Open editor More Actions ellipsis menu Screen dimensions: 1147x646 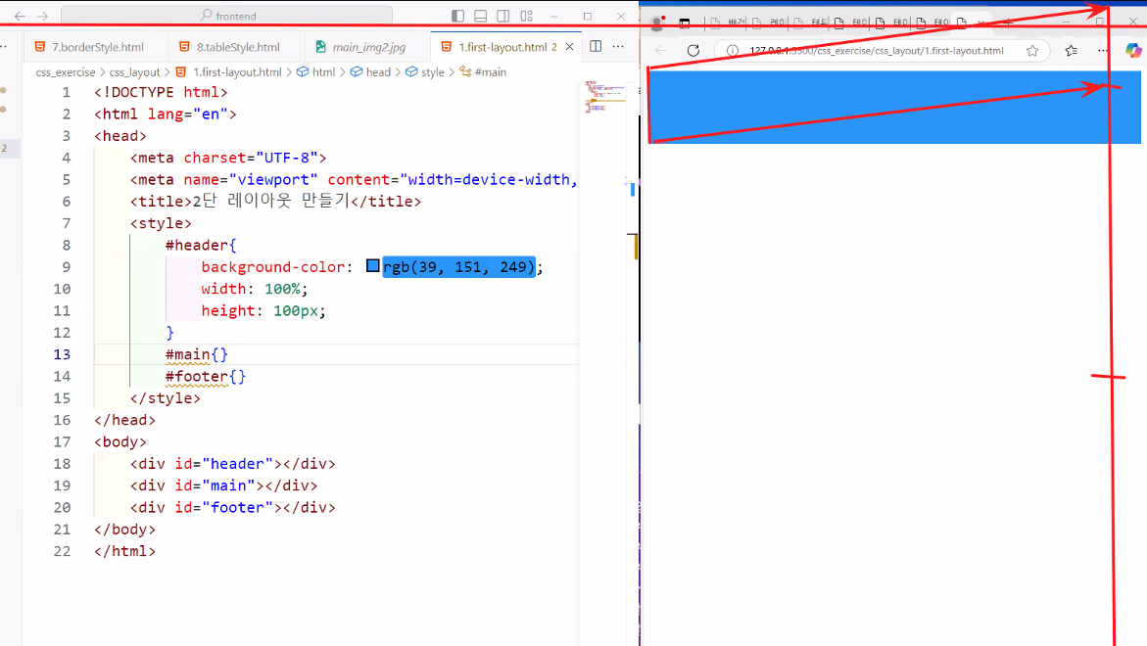pos(618,46)
